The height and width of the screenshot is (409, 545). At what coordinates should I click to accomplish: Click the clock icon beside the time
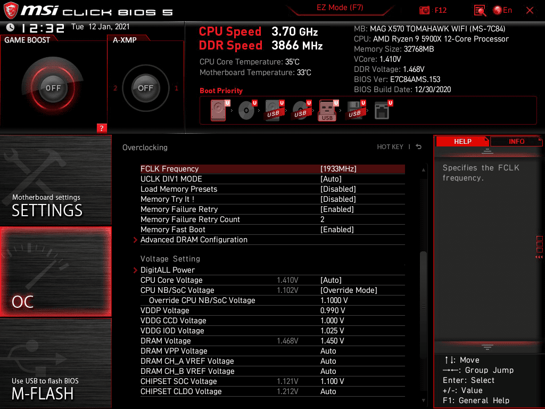pos(11,27)
